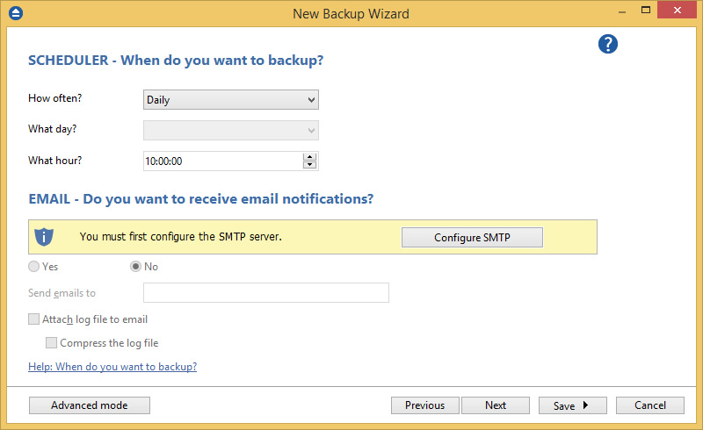This screenshot has width=703, height=430.
Task: Click the What hour time field
Action: pos(221,161)
